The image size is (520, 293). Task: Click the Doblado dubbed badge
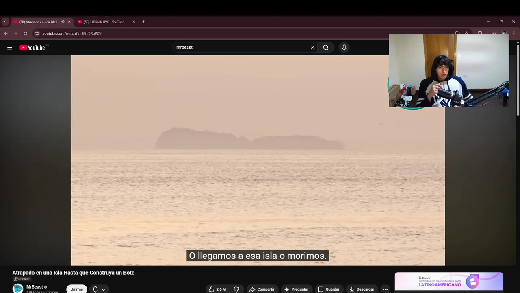click(22, 279)
